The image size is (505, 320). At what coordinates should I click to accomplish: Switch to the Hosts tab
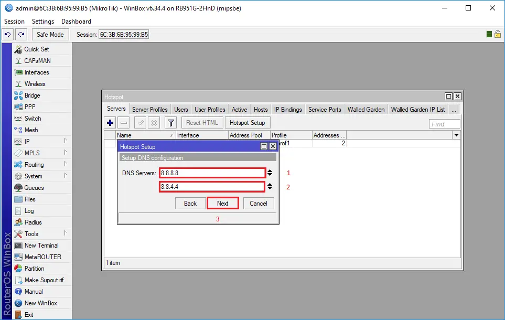pos(261,110)
